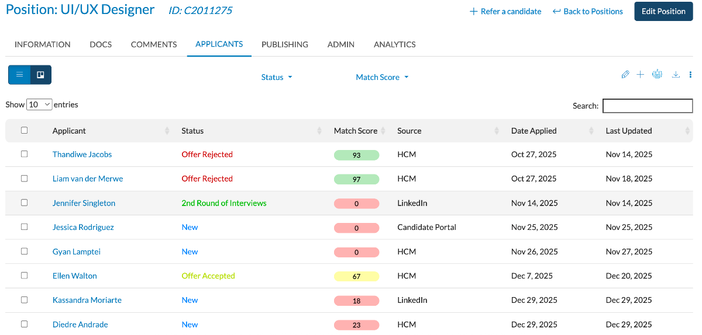Sort by Date Applied column arrows
Screen dimensions: 702x335
coord(591,131)
